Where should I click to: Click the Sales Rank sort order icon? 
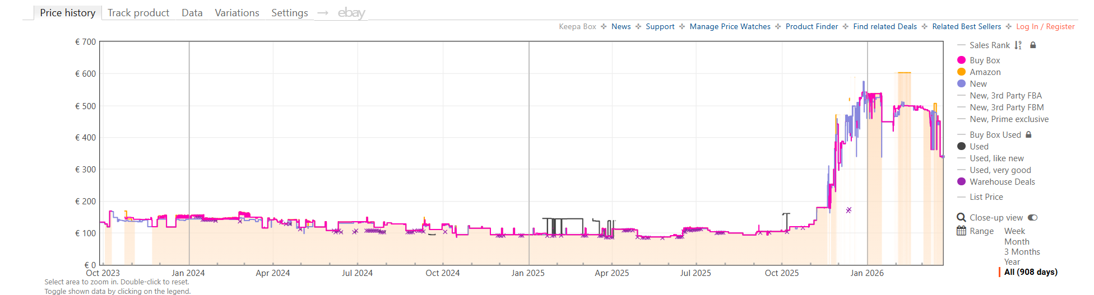[1018, 45]
